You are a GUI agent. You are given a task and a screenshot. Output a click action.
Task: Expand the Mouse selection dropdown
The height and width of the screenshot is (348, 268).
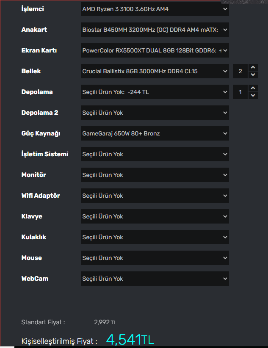155,258
